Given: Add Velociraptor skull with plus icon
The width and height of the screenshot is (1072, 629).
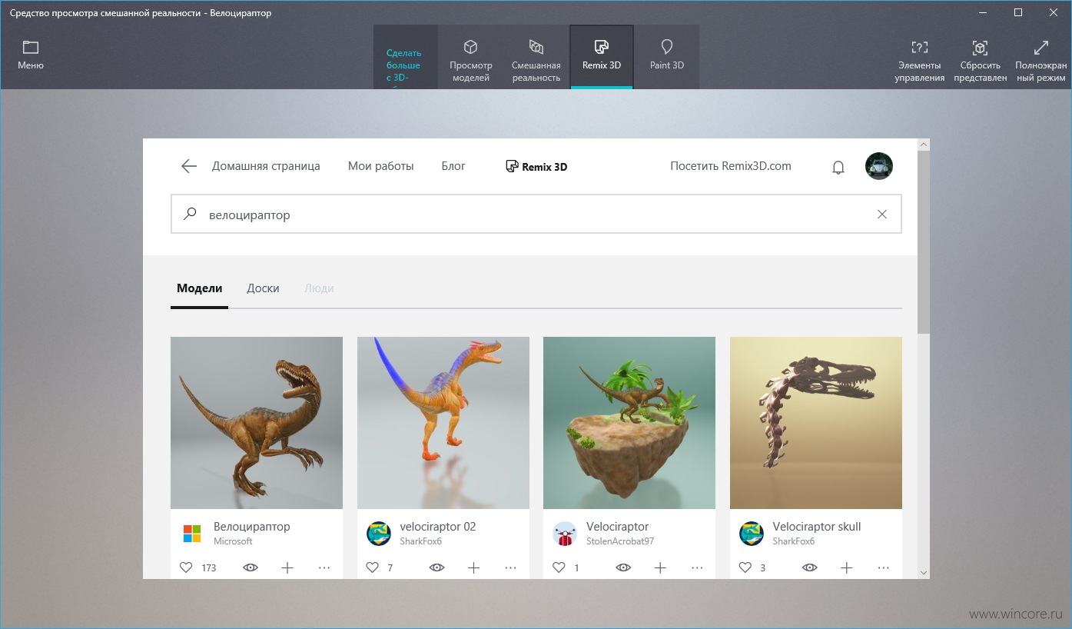Looking at the screenshot, I should tap(846, 567).
